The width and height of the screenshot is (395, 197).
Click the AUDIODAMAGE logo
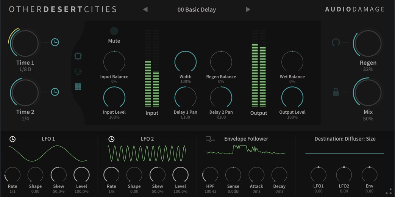355,9
